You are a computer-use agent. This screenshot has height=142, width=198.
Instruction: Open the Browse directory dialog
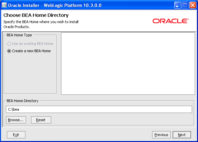tap(16, 120)
